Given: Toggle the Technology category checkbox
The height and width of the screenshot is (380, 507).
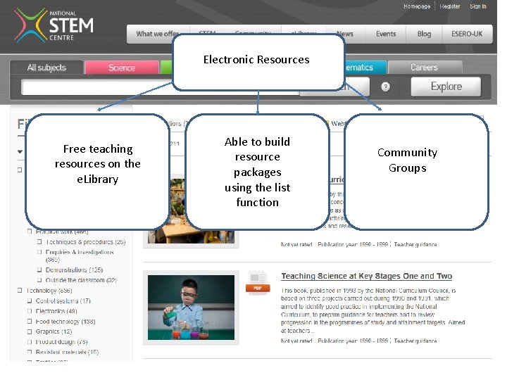Looking at the screenshot, I should click(20, 291).
